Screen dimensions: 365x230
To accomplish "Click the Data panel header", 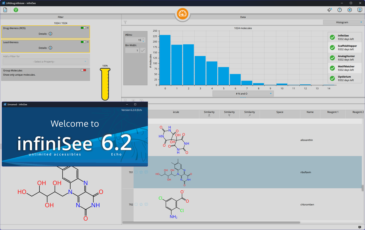I will [243, 17].
